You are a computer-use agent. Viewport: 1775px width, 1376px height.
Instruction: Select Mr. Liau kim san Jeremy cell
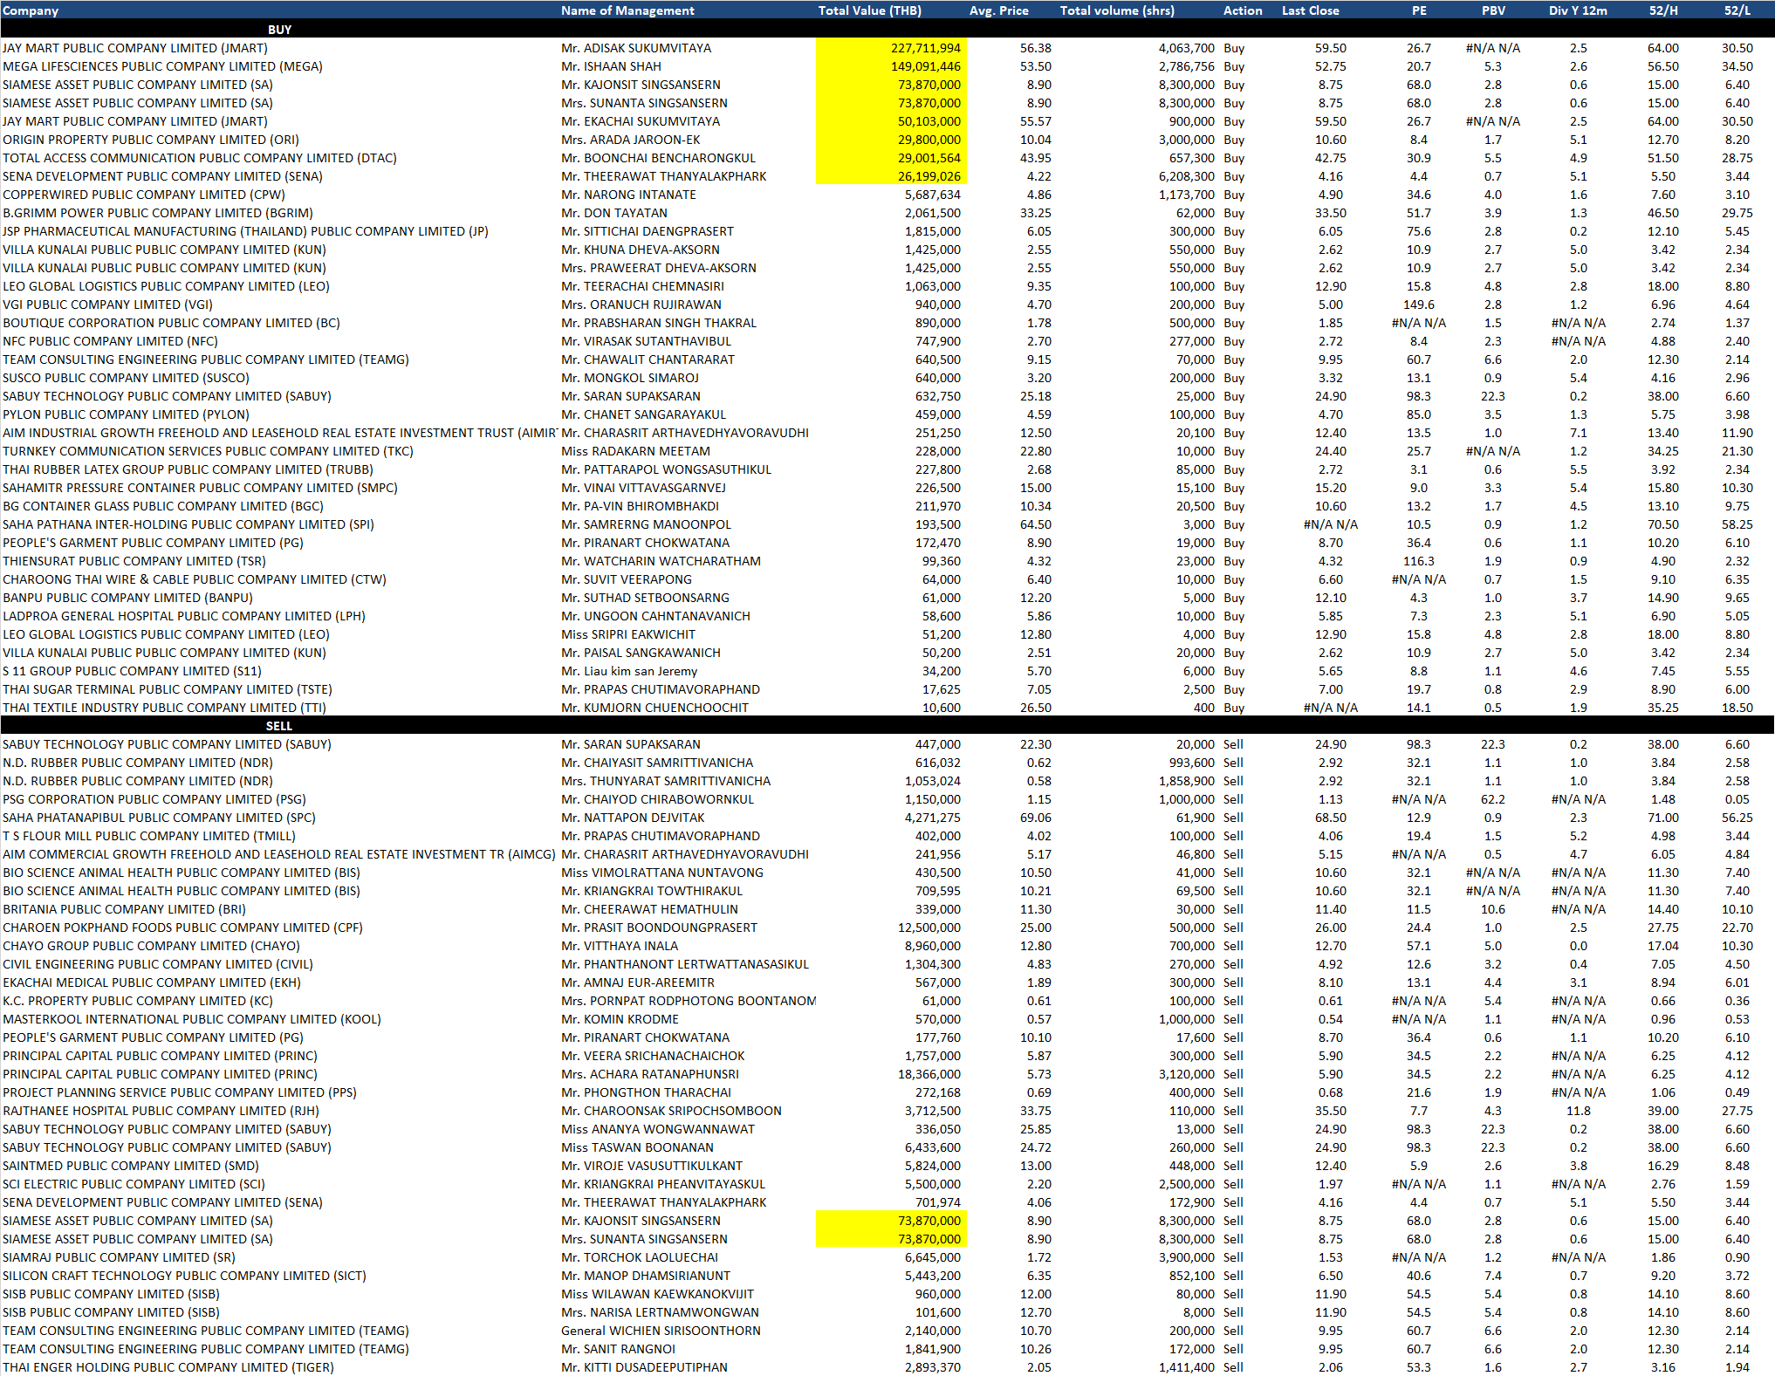629,671
